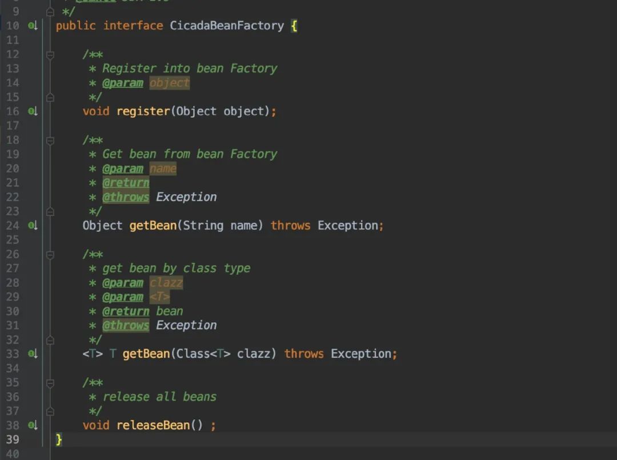Click the fold end marker on line 15
This screenshot has height=460, width=617.
[50, 97]
